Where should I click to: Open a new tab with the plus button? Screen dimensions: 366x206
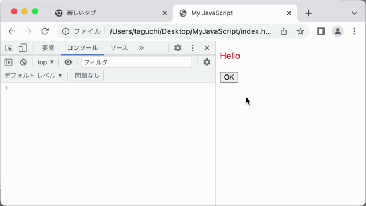point(309,13)
